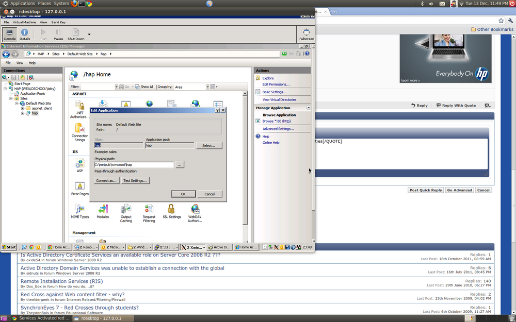Launch Firefox from the Ubuntu top panel
Screen dimensions: 516x322
(x=74, y=4)
